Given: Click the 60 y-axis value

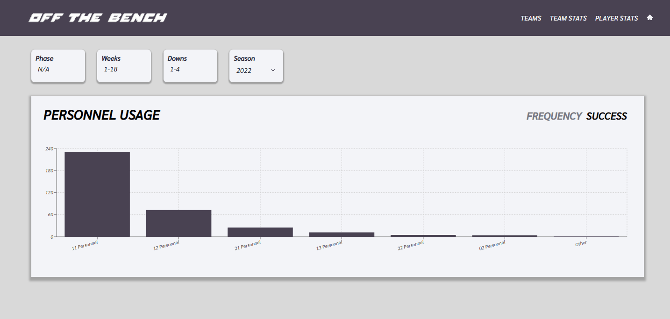Looking at the screenshot, I should click(50, 215).
